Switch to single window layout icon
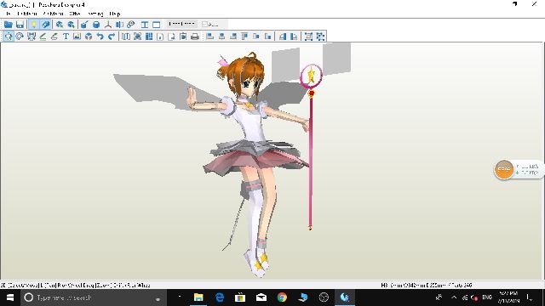Viewport: 545px width, 306px height. pos(156,25)
